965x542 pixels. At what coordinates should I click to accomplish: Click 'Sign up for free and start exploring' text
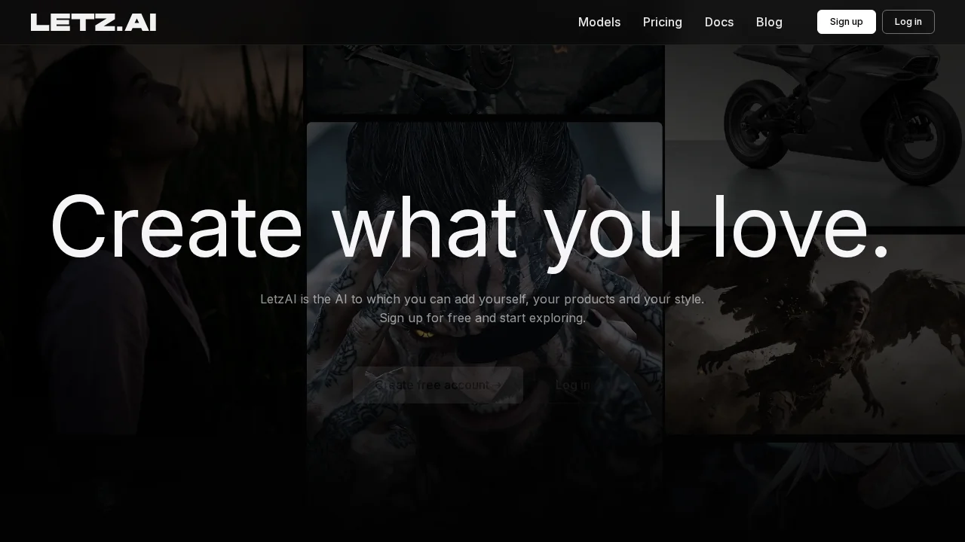click(x=483, y=318)
